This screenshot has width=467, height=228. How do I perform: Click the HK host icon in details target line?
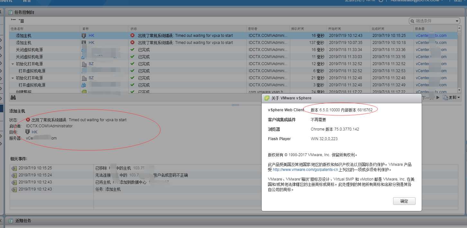pos(28,132)
